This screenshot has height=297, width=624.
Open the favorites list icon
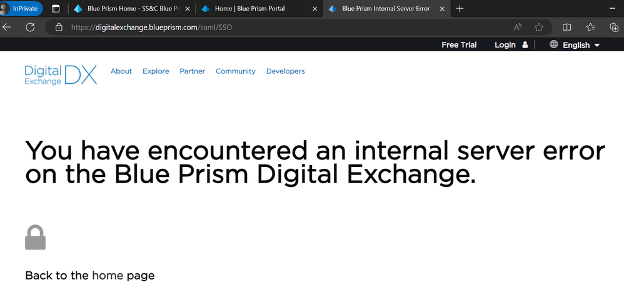591,28
